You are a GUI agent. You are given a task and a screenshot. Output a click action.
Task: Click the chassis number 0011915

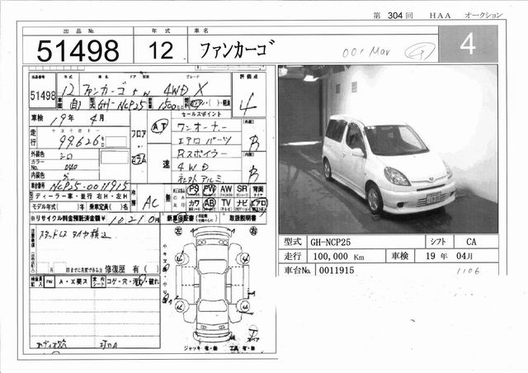[337, 270]
